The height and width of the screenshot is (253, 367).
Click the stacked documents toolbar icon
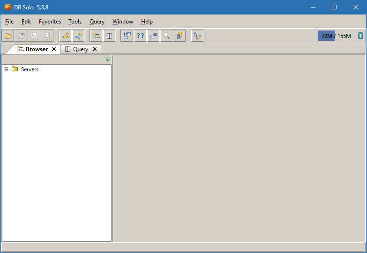tap(180, 36)
